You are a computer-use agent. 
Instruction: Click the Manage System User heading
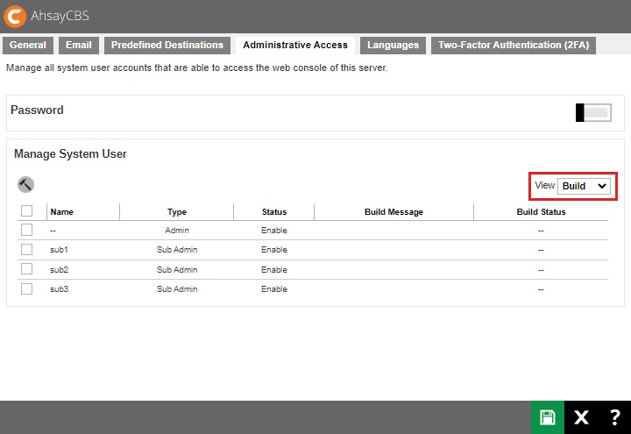[70, 153]
